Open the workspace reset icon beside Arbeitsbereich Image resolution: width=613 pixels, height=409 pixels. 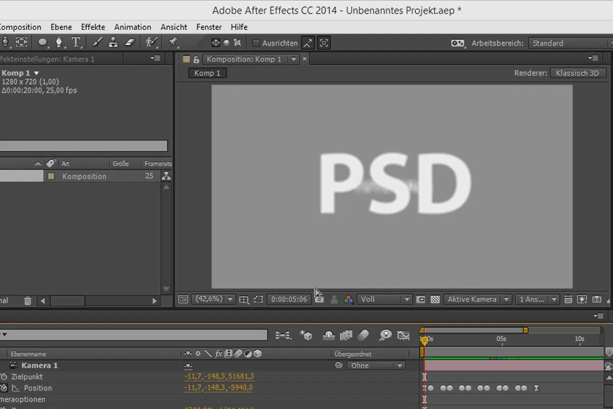click(x=458, y=43)
